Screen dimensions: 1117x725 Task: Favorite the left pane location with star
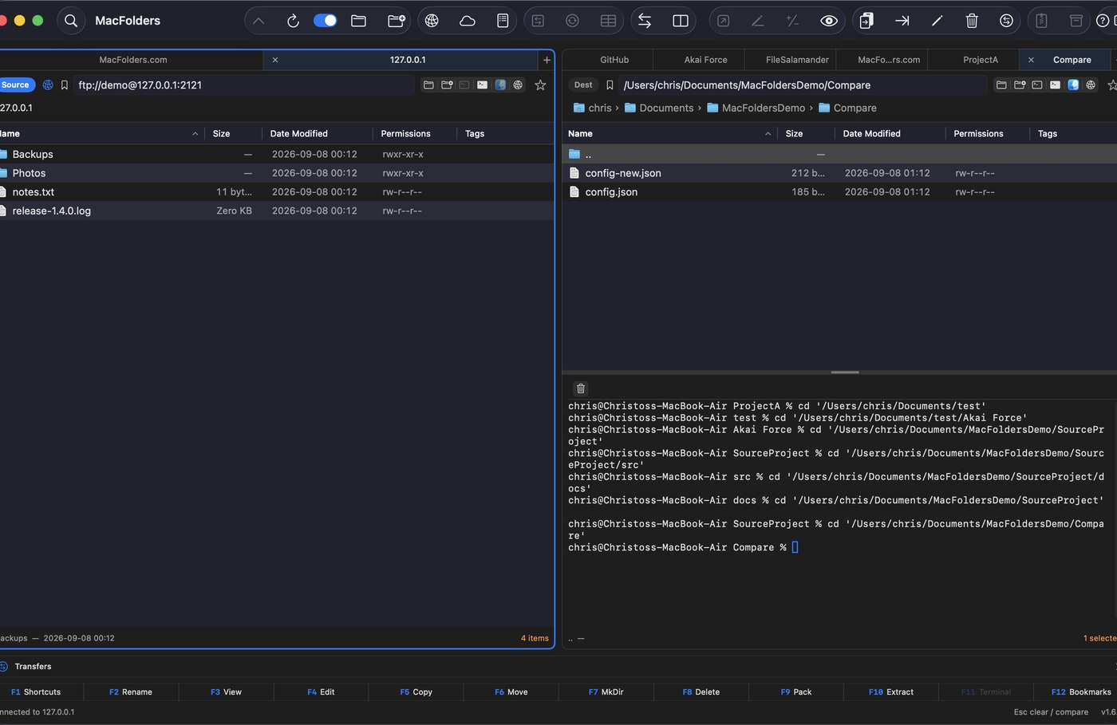[x=540, y=85]
